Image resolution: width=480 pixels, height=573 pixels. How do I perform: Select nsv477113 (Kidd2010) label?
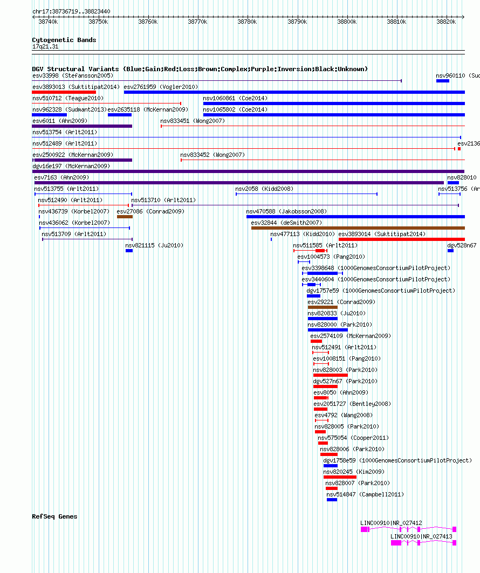click(x=303, y=234)
